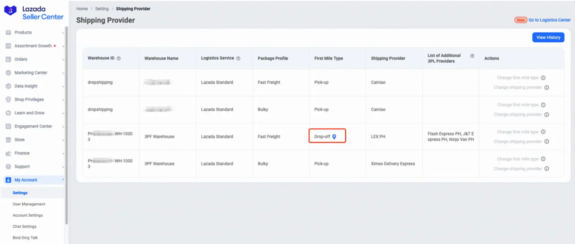Click the Assortment Growth sidebar icon

tap(9, 46)
